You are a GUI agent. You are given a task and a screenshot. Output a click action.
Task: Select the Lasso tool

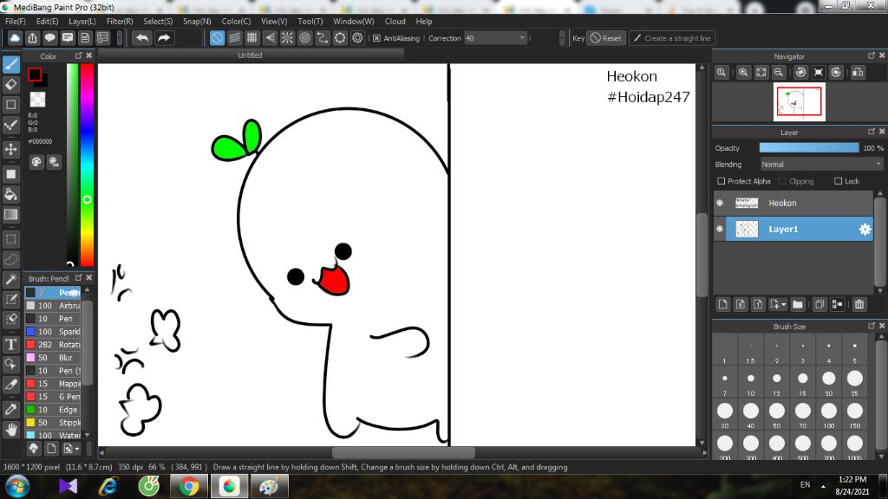tap(10, 260)
